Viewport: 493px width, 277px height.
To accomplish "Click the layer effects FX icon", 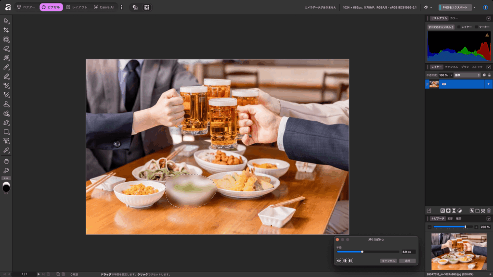I will (x=442, y=211).
